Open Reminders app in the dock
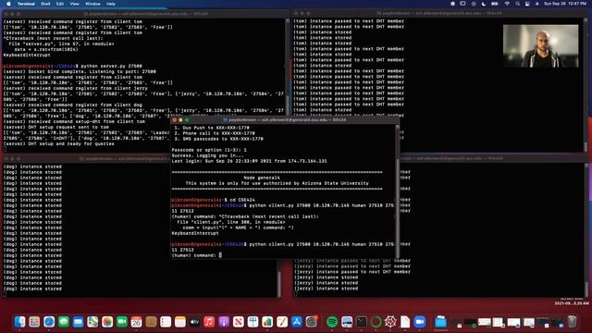This screenshot has width=592, height=333. (166, 322)
